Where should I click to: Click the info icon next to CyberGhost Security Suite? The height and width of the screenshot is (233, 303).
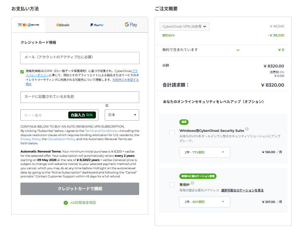247,129
